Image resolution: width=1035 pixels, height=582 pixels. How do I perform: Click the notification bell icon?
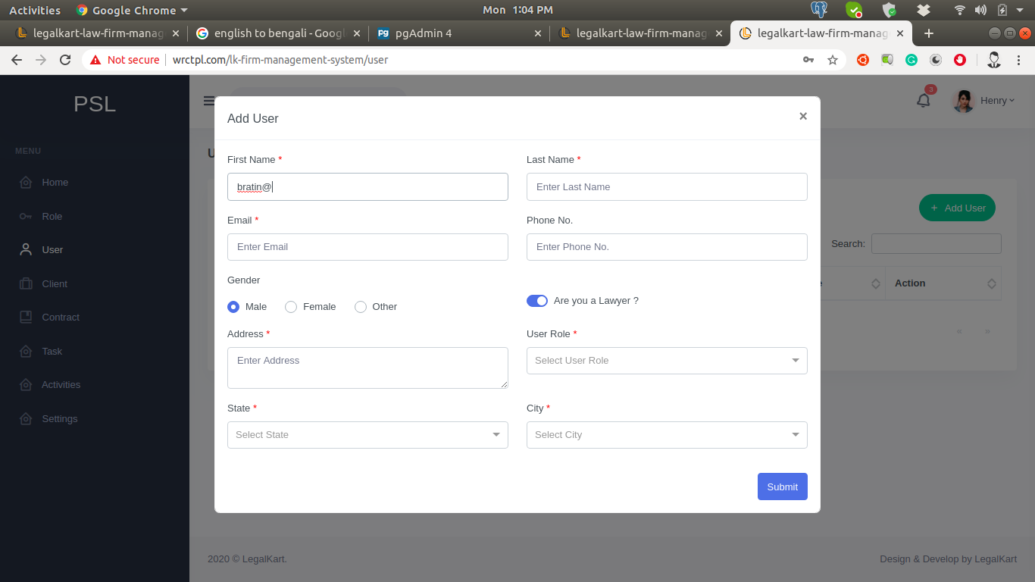coord(923,100)
